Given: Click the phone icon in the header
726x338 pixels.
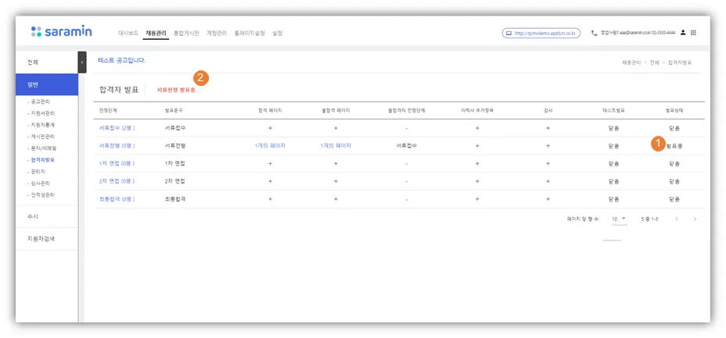Looking at the screenshot, I should [x=594, y=34].
